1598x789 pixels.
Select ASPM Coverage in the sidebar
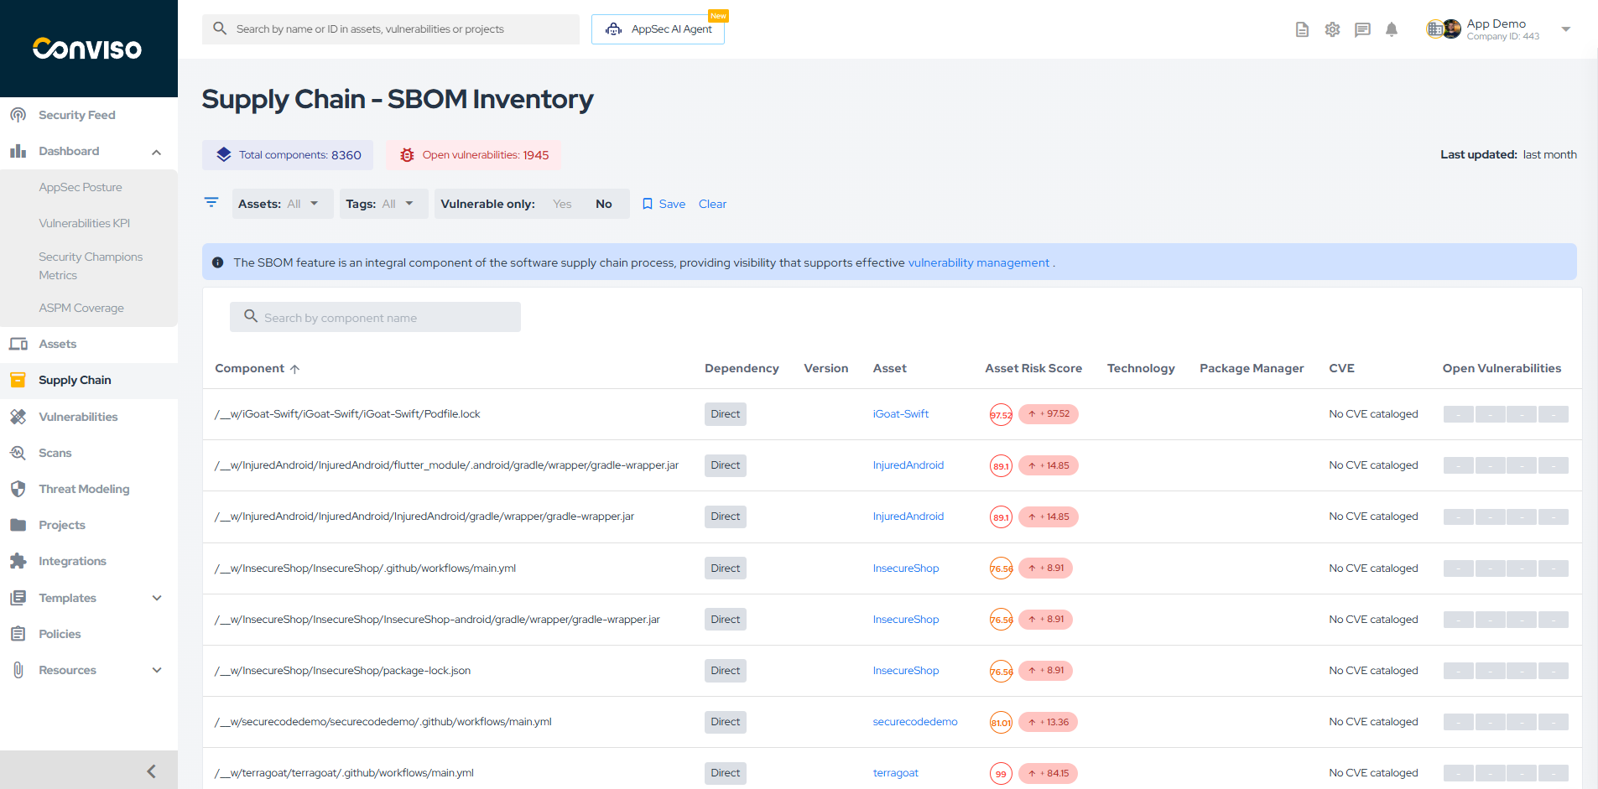tap(81, 308)
